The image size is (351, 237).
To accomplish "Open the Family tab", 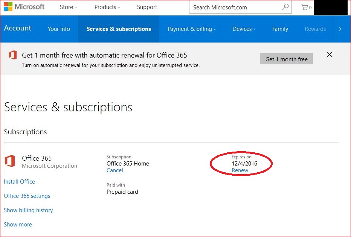I will (x=280, y=29).
